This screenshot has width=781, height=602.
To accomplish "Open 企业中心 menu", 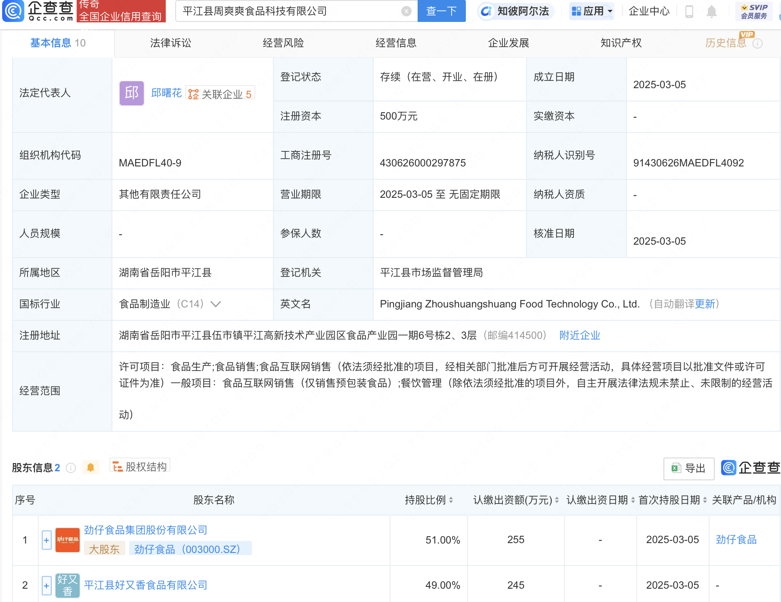I will (649, 11).
